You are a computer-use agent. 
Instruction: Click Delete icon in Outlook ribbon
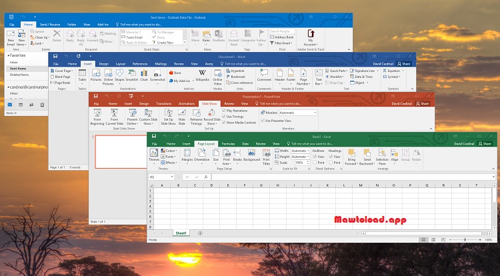coord(57,36)
